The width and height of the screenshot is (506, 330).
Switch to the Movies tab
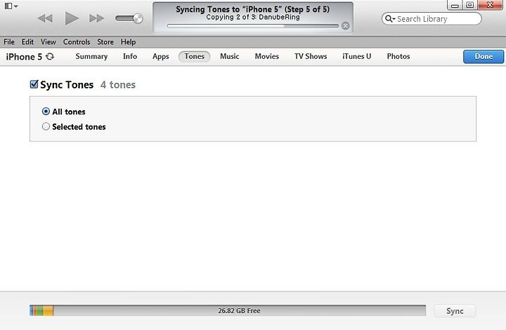point(267,56)
